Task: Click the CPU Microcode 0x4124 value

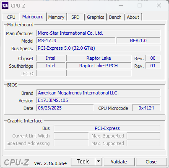Action: pyautogui.click(x=146, y=108)
